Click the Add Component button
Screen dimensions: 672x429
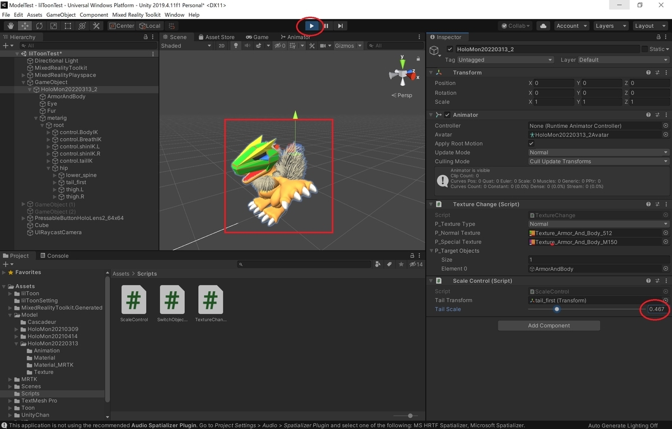click(x=549, y=325)
